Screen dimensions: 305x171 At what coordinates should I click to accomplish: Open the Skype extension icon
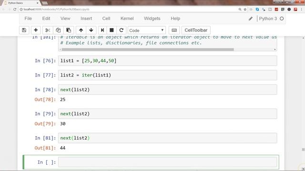point(257,9)
